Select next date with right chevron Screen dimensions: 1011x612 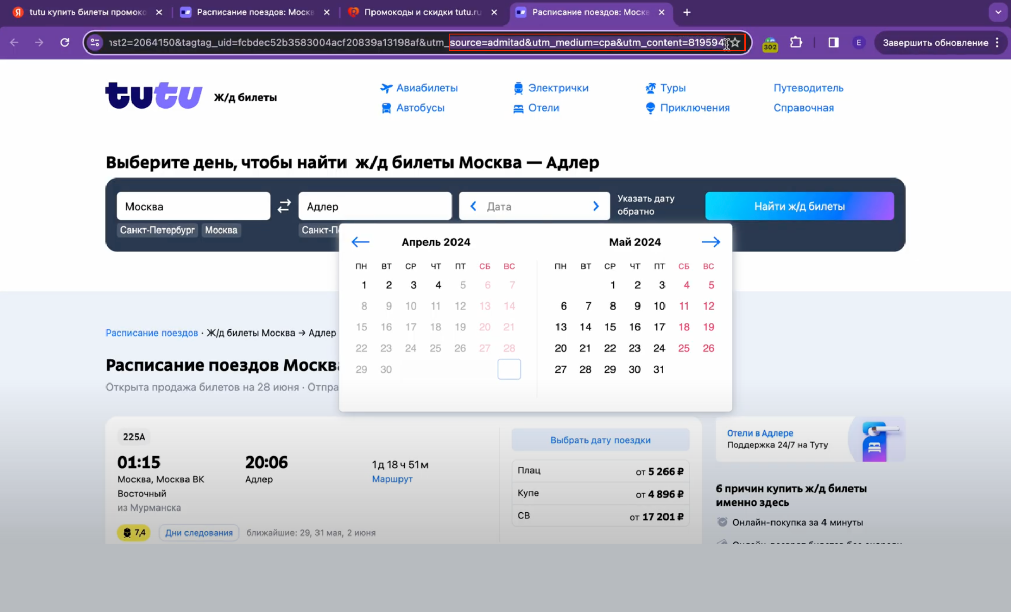(x=596, y=206)
